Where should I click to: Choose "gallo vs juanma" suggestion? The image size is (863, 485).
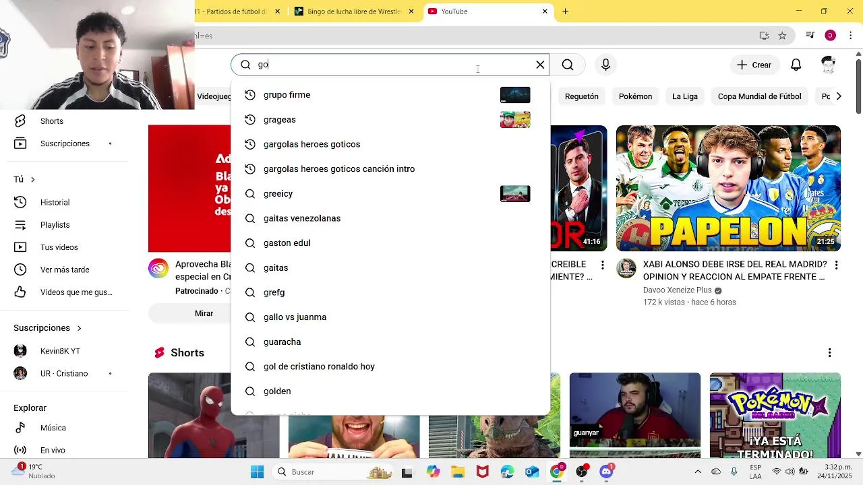tap(390, 317)
